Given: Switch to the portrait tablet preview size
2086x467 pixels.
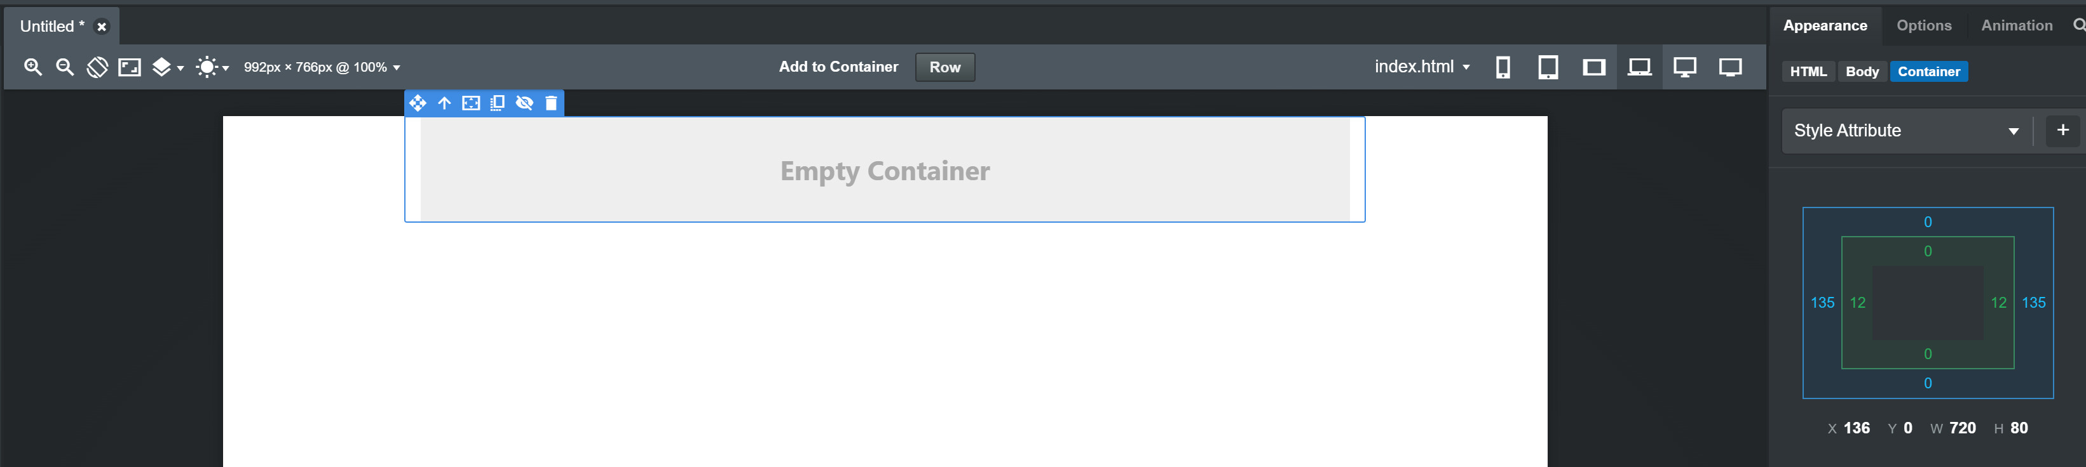Looking at the screenshot, I should coord(1548,67).
